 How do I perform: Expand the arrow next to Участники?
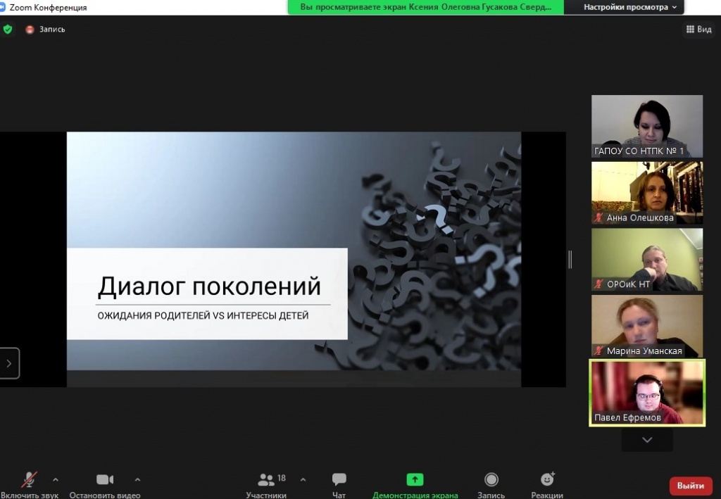tap(303, 479)
